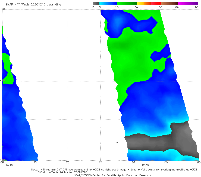Pick the red segment before 50 on color bar
The width and height of the screenshot is (201, 177).
point(156,3)
